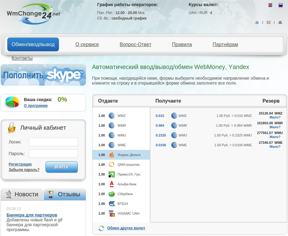Click Мало? link under WMR reserve
The height and width of the screenshot is (236, 288).
pos(275,127)
